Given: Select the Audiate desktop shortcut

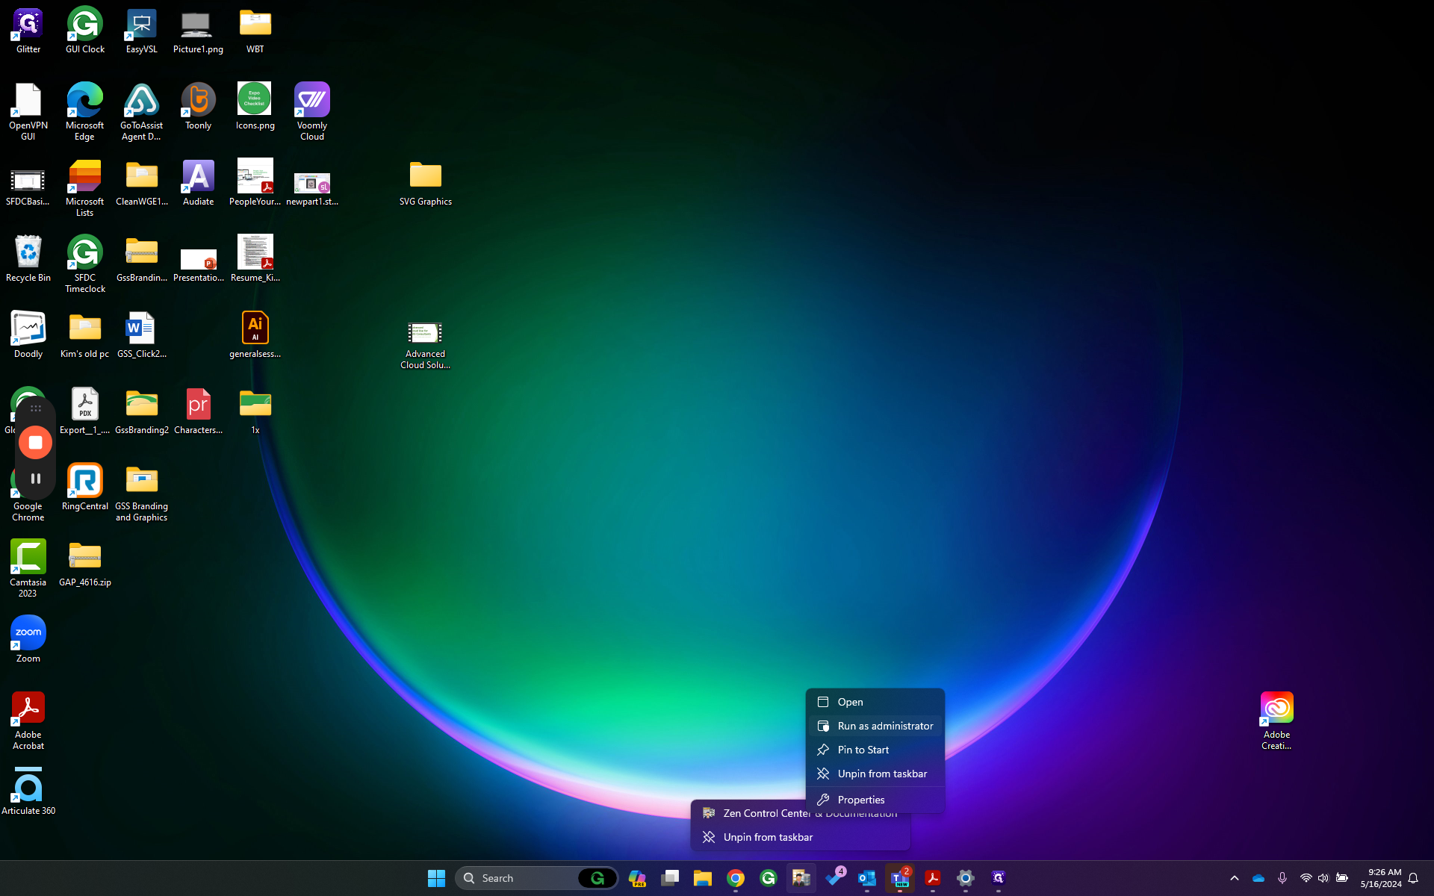Looking at the screenshot, I should [x=198, y=183].
